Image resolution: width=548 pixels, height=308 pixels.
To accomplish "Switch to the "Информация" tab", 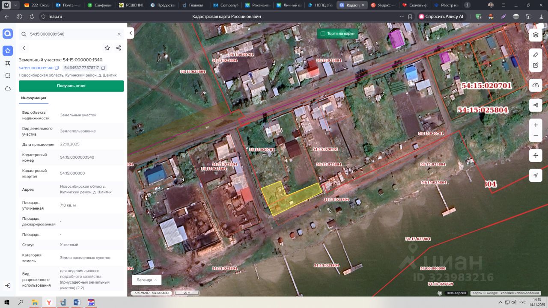I will (x=33, y=98).
